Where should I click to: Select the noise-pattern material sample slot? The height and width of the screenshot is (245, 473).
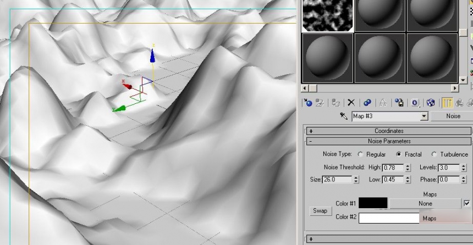(x=328, y=15)
